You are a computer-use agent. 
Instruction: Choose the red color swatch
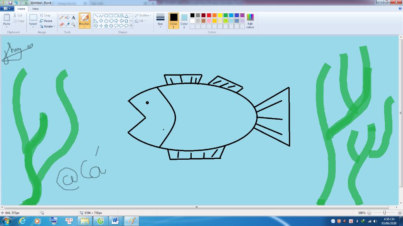pyautogui.click(x=209, y=15)
